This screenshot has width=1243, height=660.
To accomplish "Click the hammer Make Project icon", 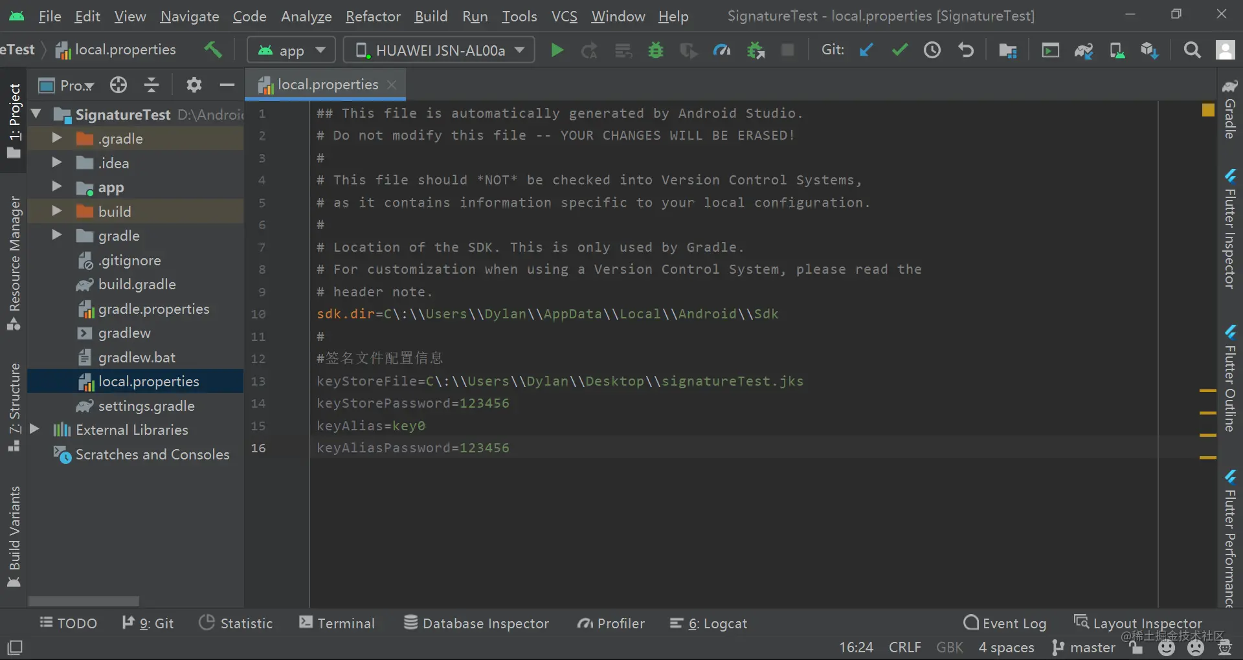I will click(212, 50).
